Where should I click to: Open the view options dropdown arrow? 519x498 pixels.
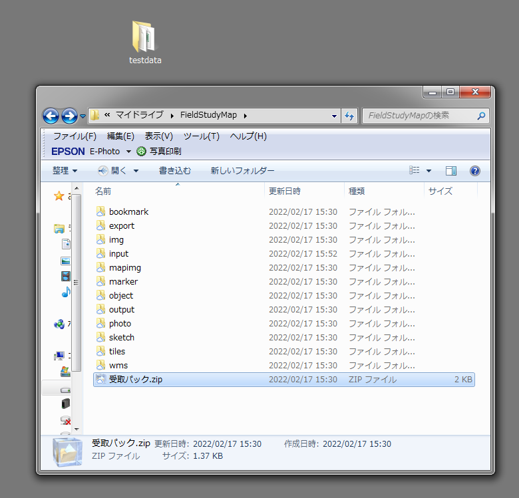429,171
